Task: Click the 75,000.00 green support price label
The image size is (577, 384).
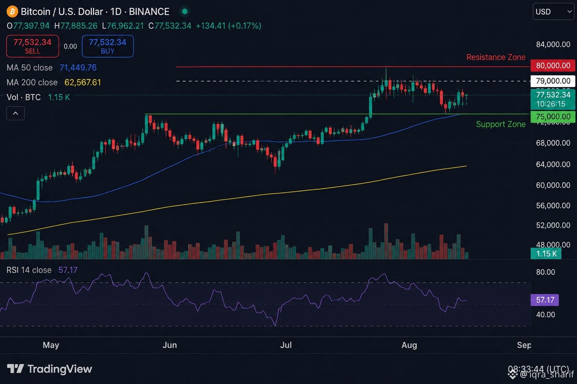Action: pos(553,117)
